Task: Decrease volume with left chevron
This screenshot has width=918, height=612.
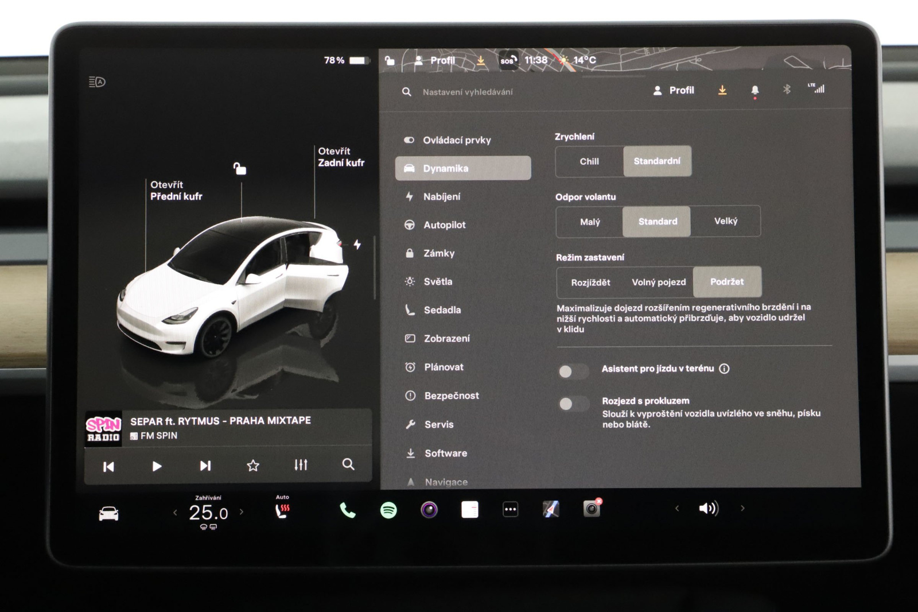Action: [677, 508]
